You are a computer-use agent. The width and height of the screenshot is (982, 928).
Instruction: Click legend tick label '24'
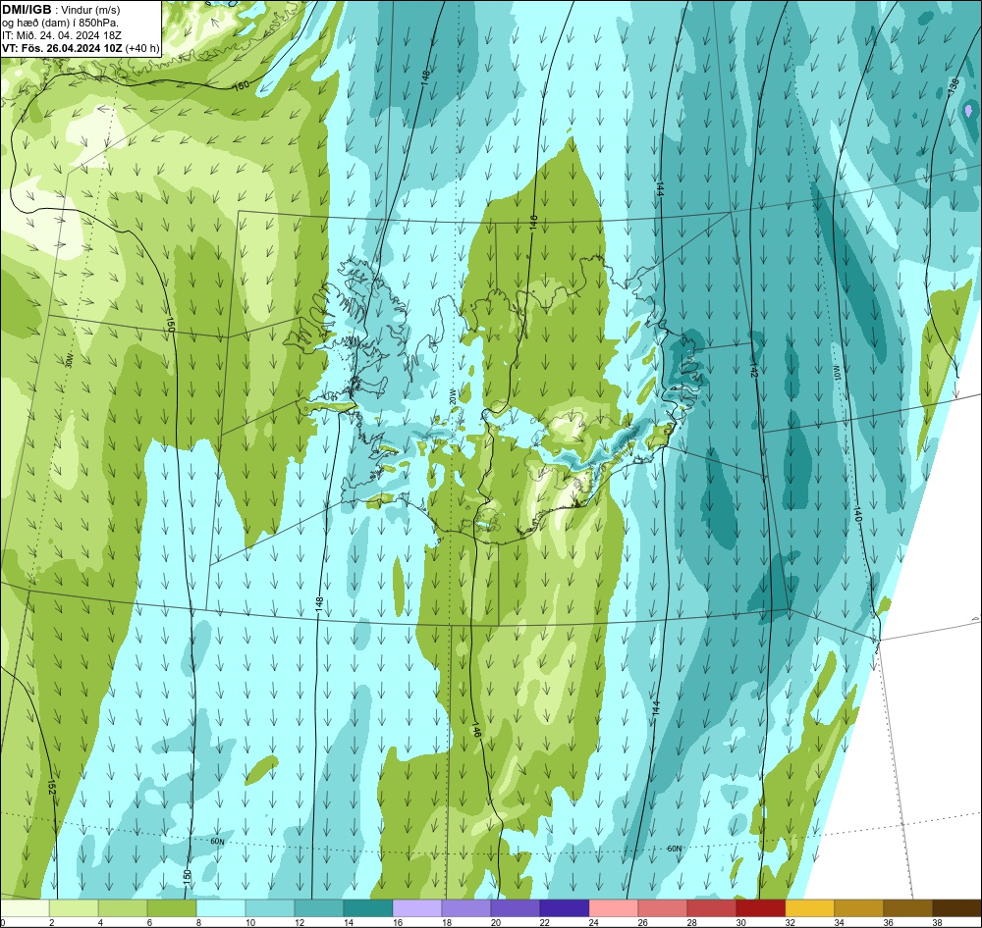click(594, 922)
